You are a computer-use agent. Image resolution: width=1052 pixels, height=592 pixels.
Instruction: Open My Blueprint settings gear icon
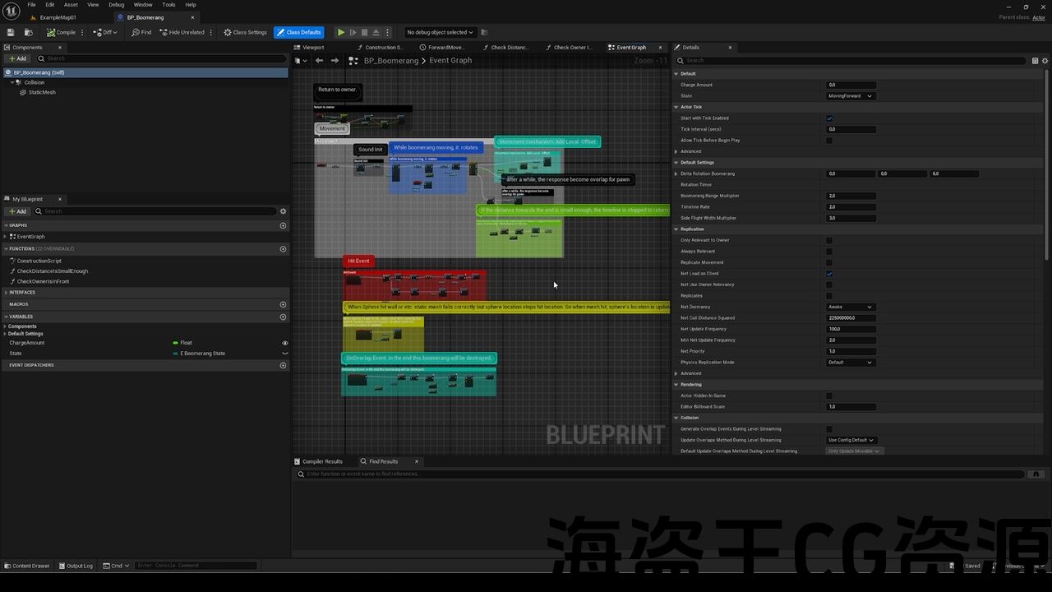coord(283,211)
